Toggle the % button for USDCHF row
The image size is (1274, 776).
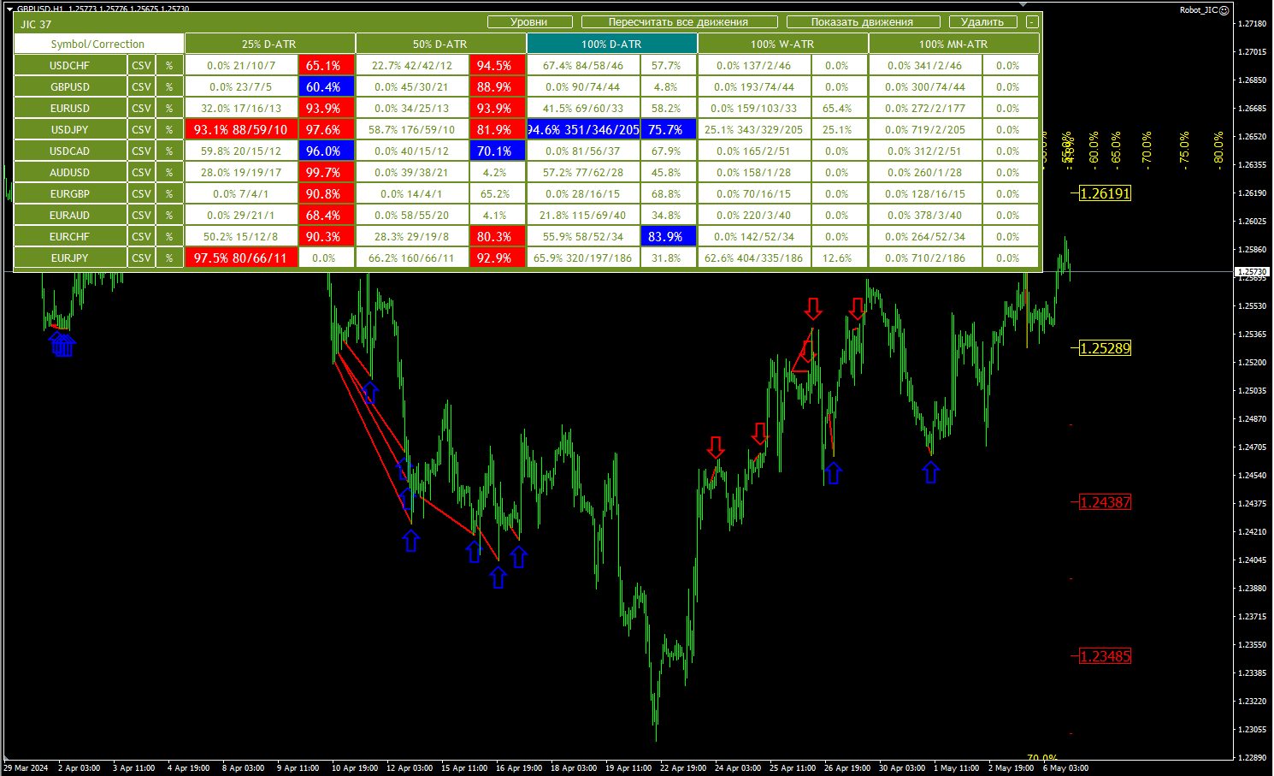click(169, 65)
